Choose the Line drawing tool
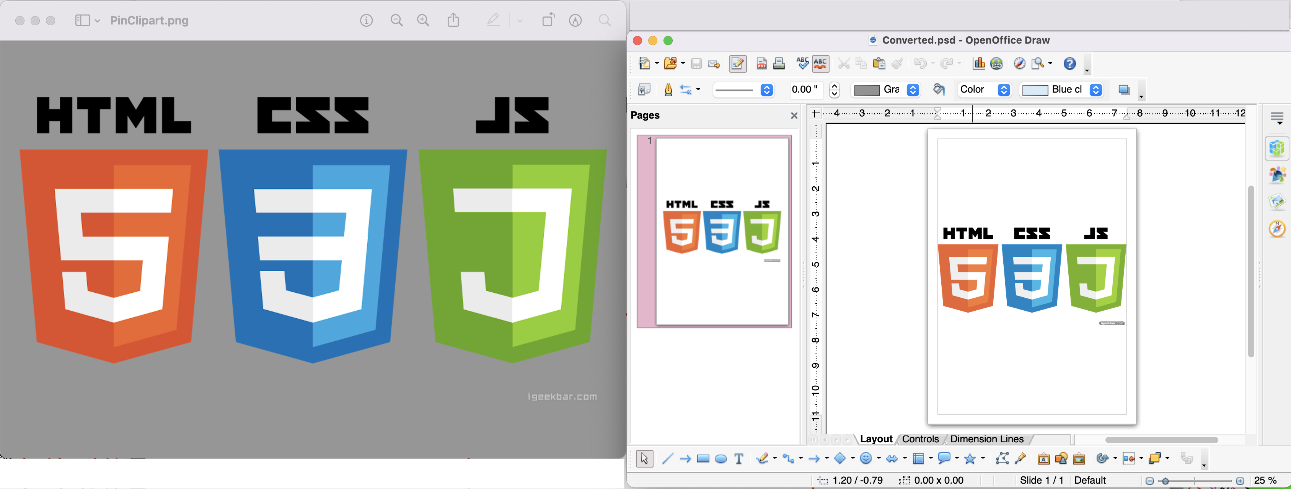This screenshot has width=1291, height=489. 668,458
